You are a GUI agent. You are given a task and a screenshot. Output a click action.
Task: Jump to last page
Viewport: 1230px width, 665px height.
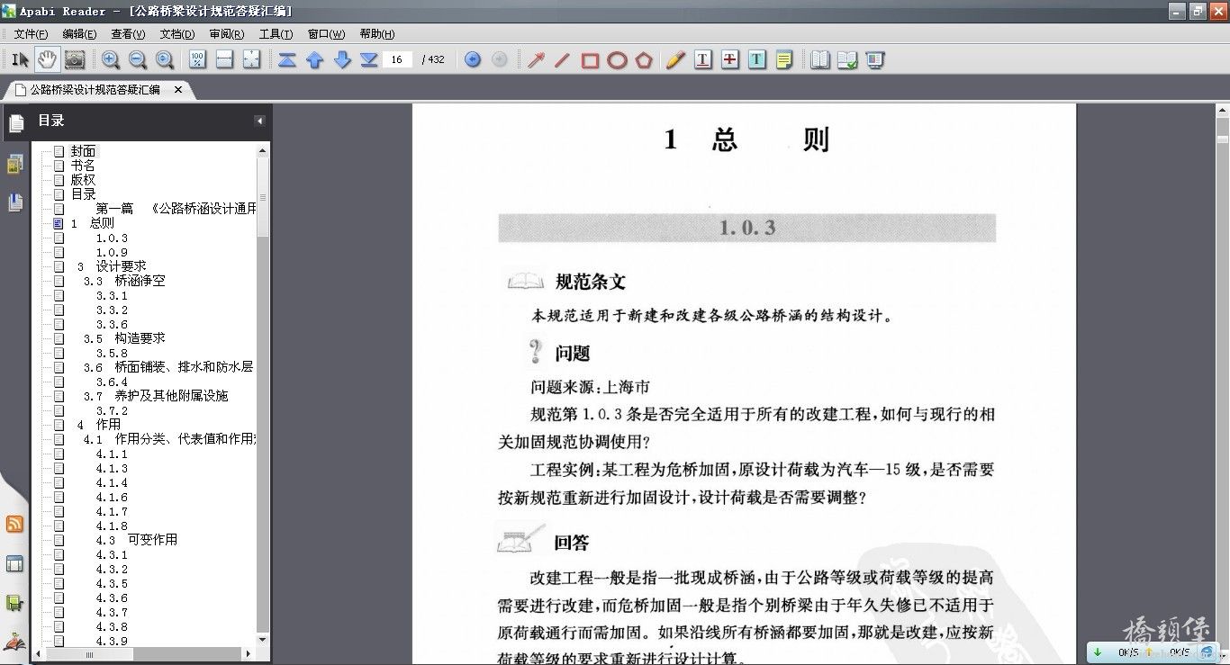(369, 59)
